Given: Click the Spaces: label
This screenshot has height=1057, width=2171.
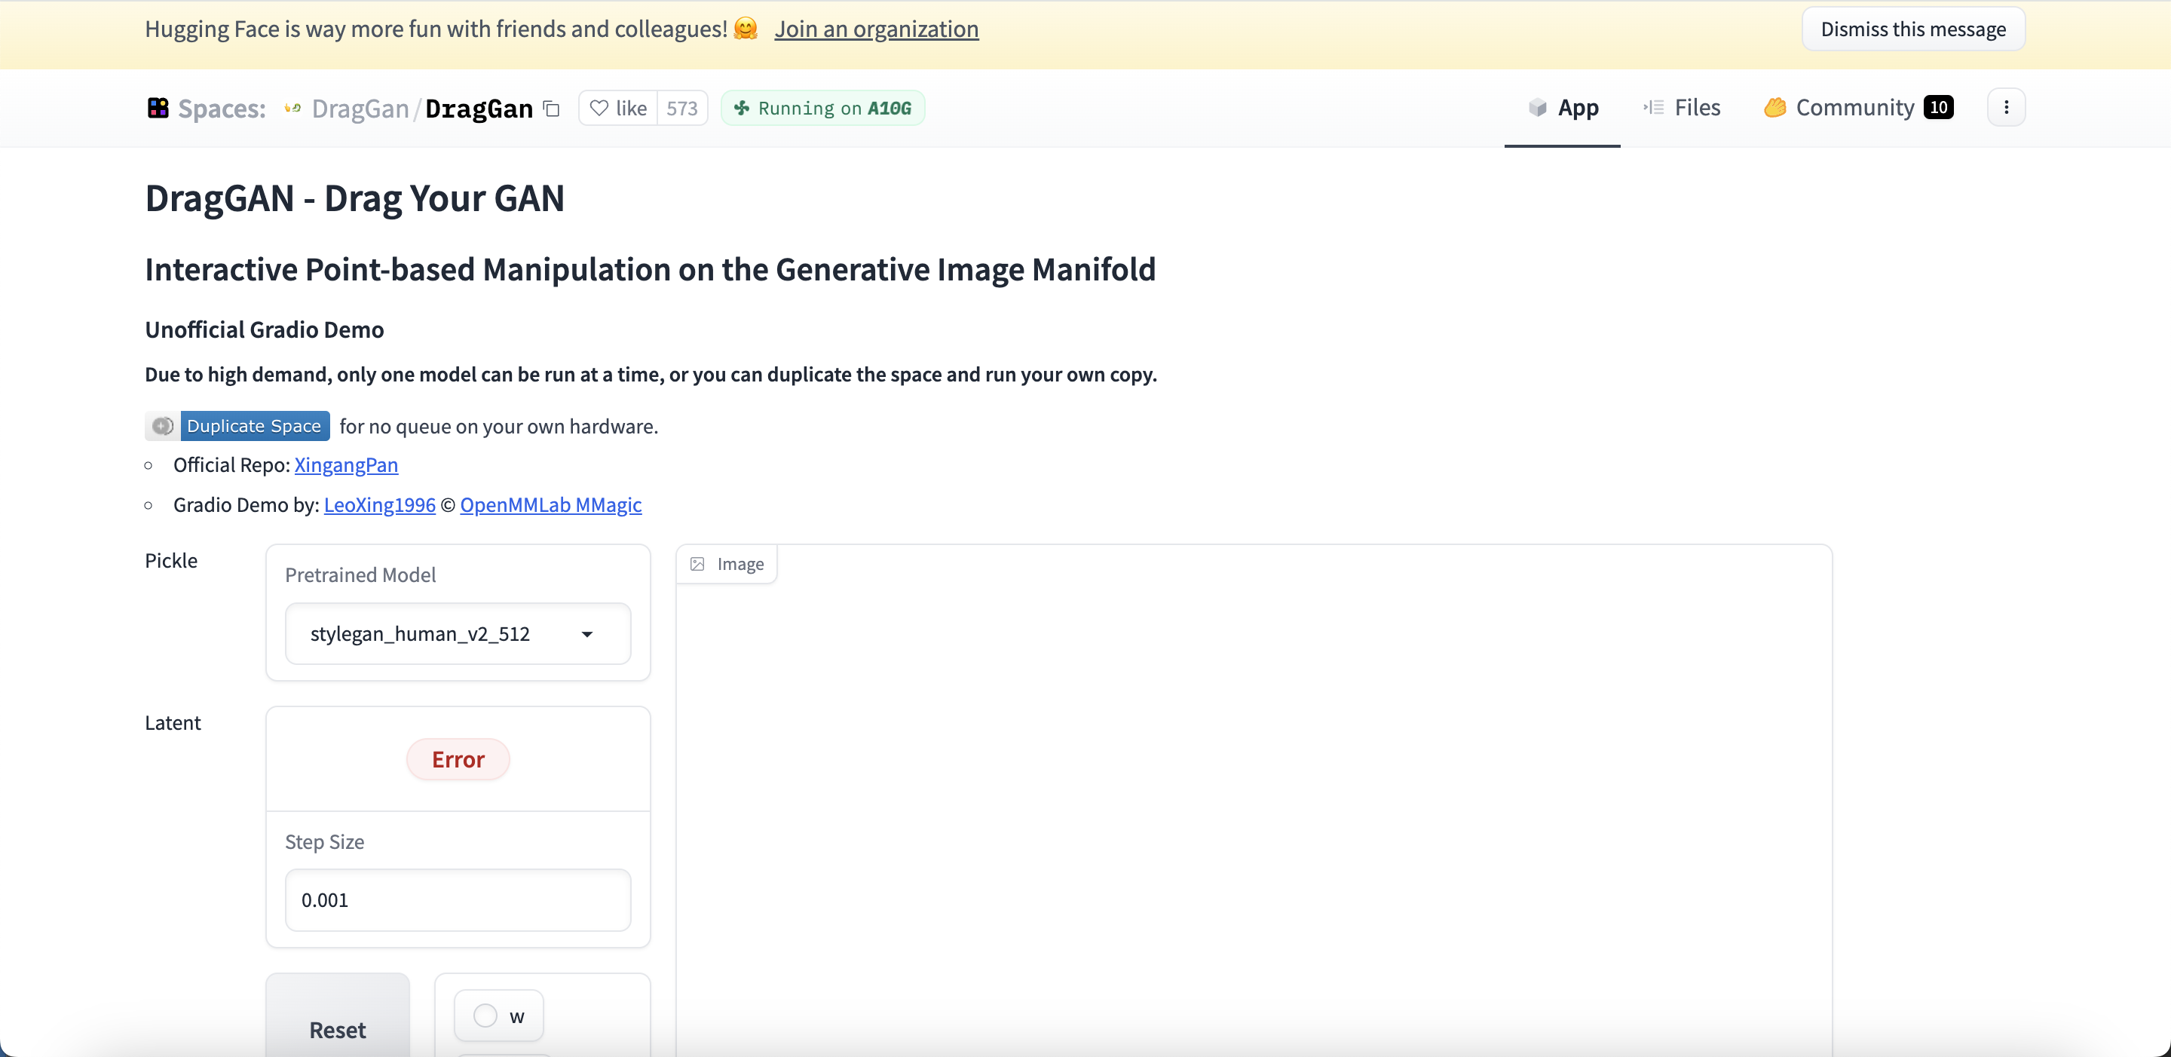Looking at the screenshot, I should [222, 108].
